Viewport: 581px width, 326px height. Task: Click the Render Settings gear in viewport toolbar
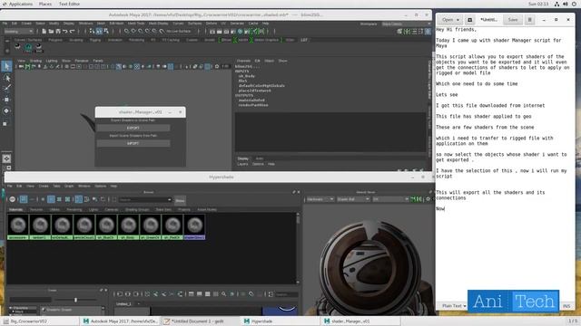pyautogui.click(x=217, y=66)
